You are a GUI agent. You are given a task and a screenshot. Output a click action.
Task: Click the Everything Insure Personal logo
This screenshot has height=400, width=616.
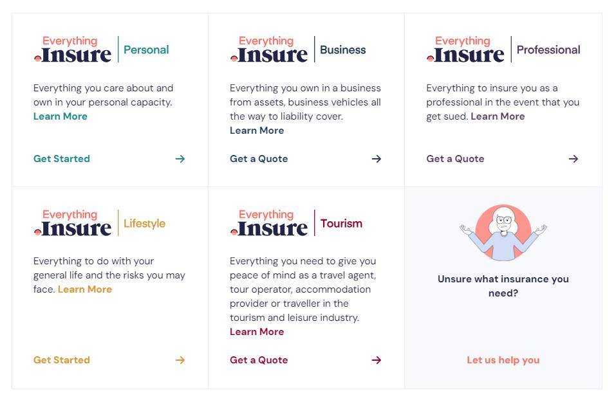point(101,50)
